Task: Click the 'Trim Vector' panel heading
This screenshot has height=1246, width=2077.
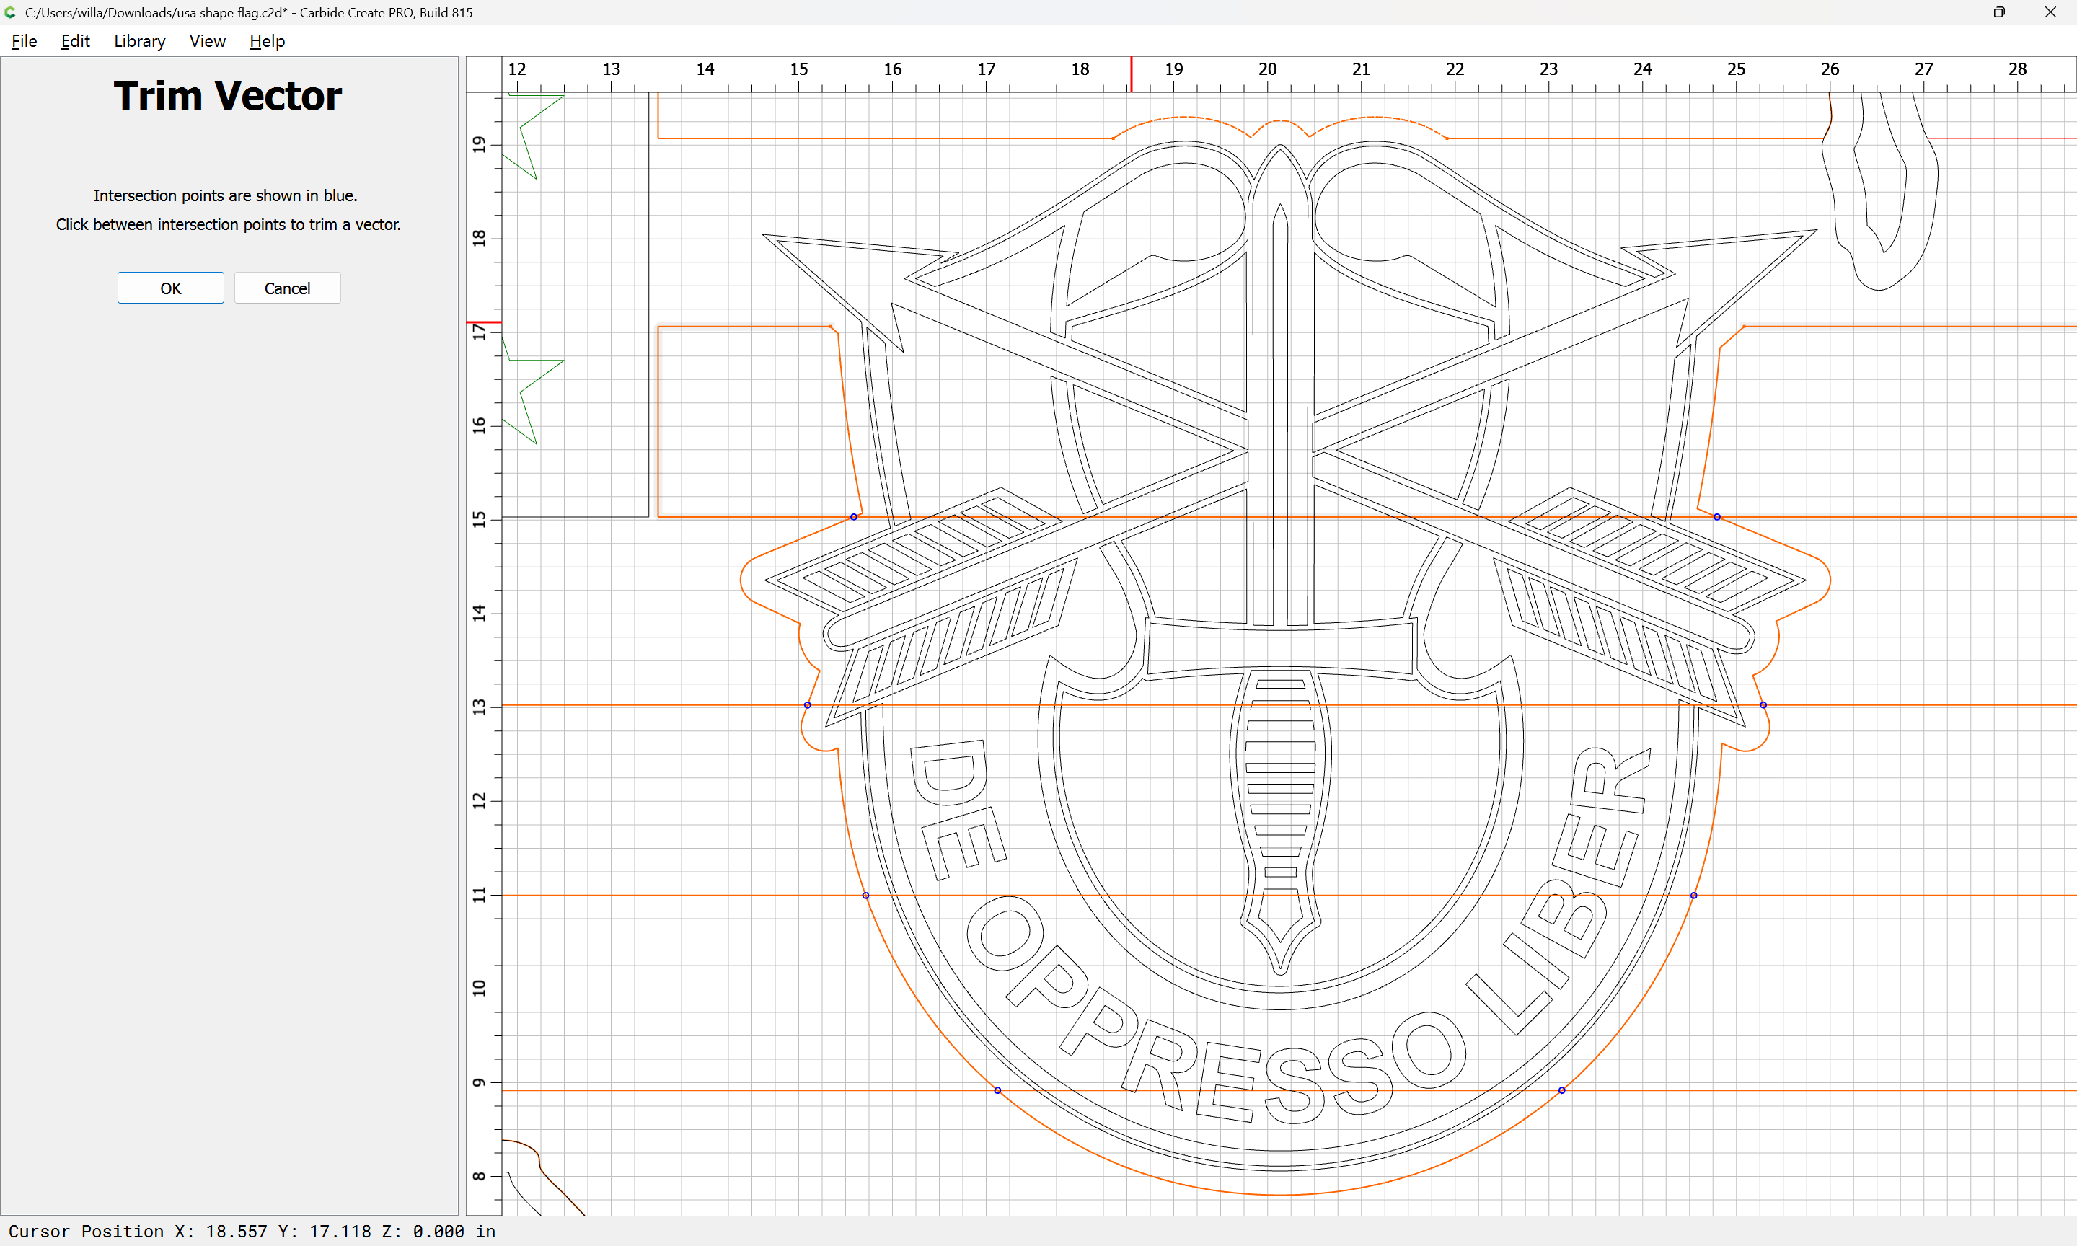Action: pyautogui.click(x=227, y=96)
